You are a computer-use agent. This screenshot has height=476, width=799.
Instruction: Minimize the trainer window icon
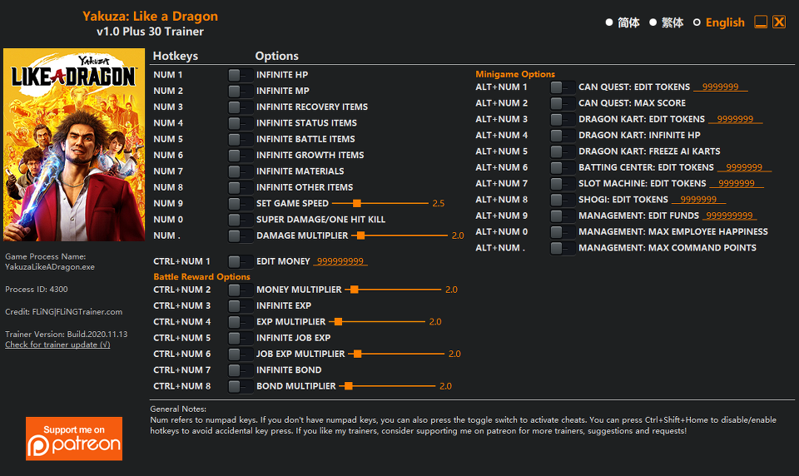click(x=760, y=22)
